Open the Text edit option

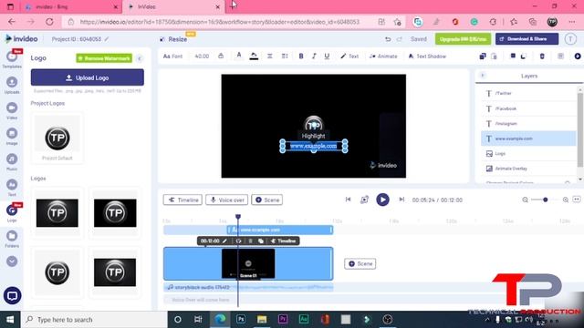click(349, 56)
